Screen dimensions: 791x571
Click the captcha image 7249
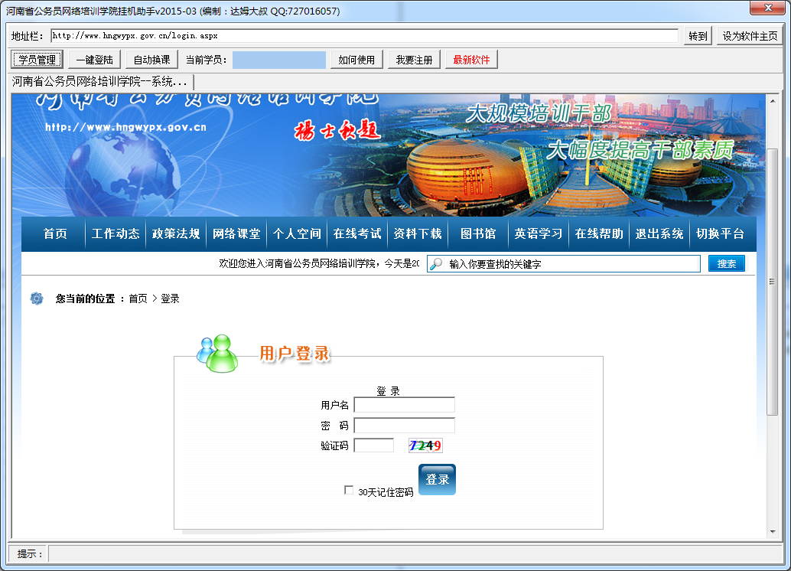tap(425, 445)
